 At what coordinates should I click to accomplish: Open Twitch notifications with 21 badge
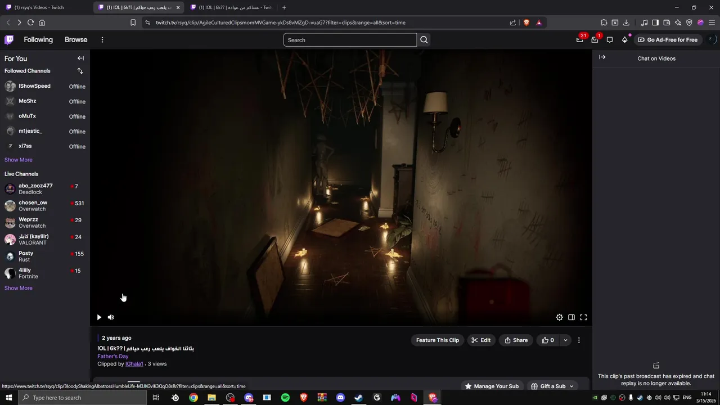coord(580,40)
